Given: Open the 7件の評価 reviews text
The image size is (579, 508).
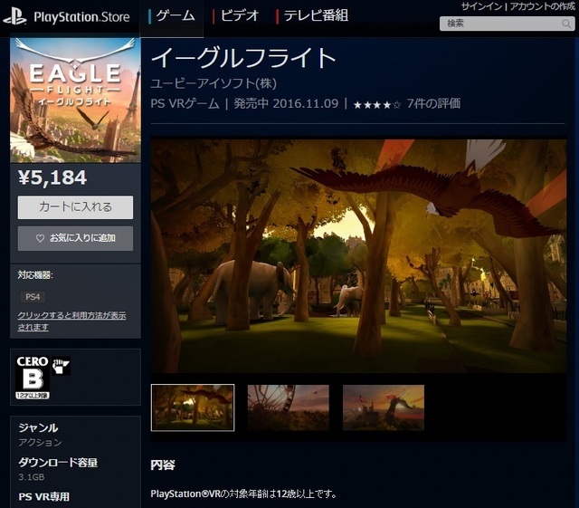Looking at the screenshot, I should coord(434,103).
